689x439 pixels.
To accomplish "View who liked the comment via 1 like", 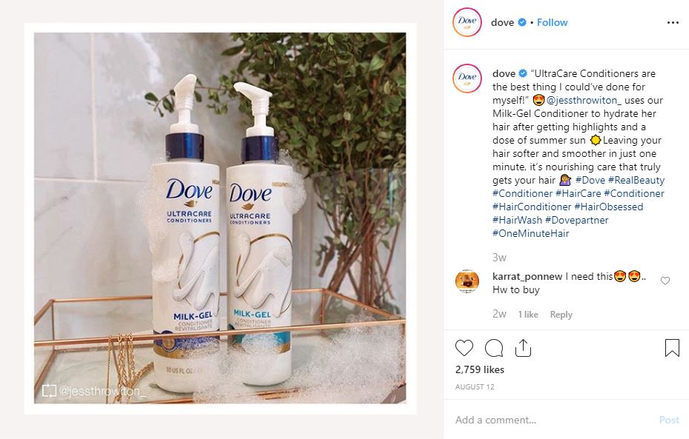I will tap(528, 315).
